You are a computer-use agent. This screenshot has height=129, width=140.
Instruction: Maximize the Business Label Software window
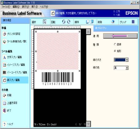click(135, 3)
